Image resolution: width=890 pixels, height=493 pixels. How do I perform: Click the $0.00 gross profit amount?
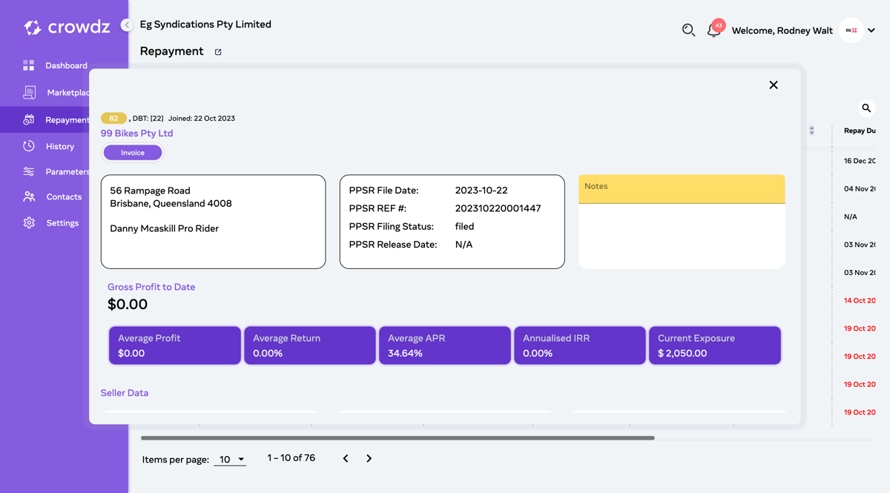(x=128, y=305)
